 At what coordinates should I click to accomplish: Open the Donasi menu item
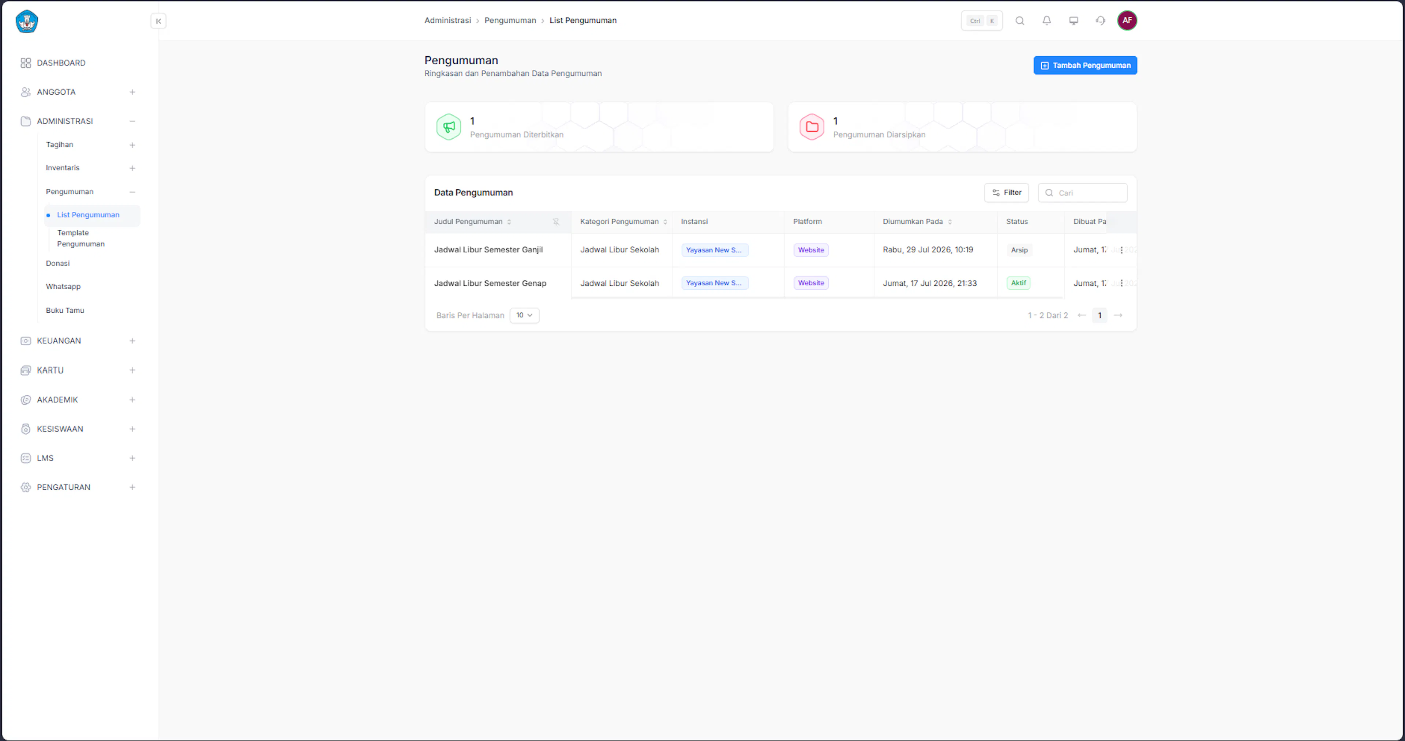pos(58,263)
